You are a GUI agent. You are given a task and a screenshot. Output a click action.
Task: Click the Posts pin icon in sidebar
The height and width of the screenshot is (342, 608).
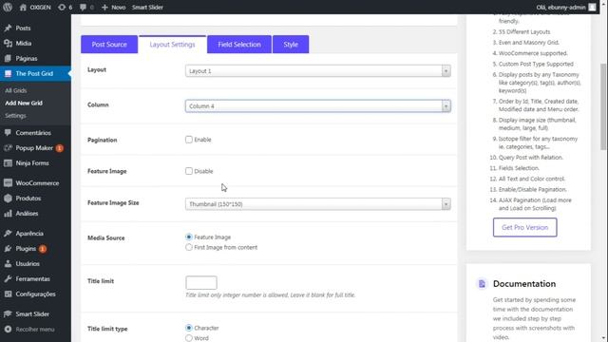8,28
